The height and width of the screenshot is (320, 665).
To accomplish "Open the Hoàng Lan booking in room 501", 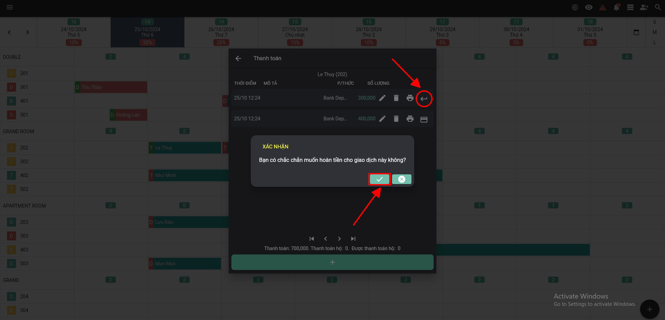I will (x=128, y=115).
